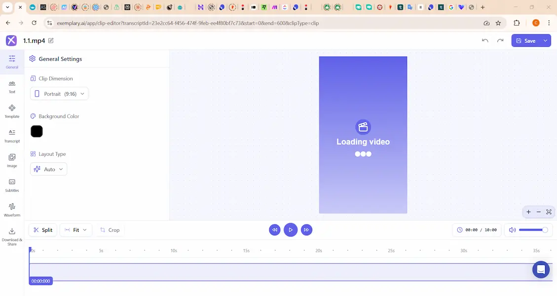
Task: Switch to the Text tab in the sidebar
Action: 12,86
